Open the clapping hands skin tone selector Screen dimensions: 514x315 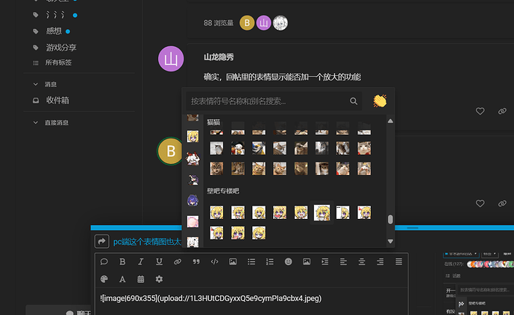[x=380, y=101]
